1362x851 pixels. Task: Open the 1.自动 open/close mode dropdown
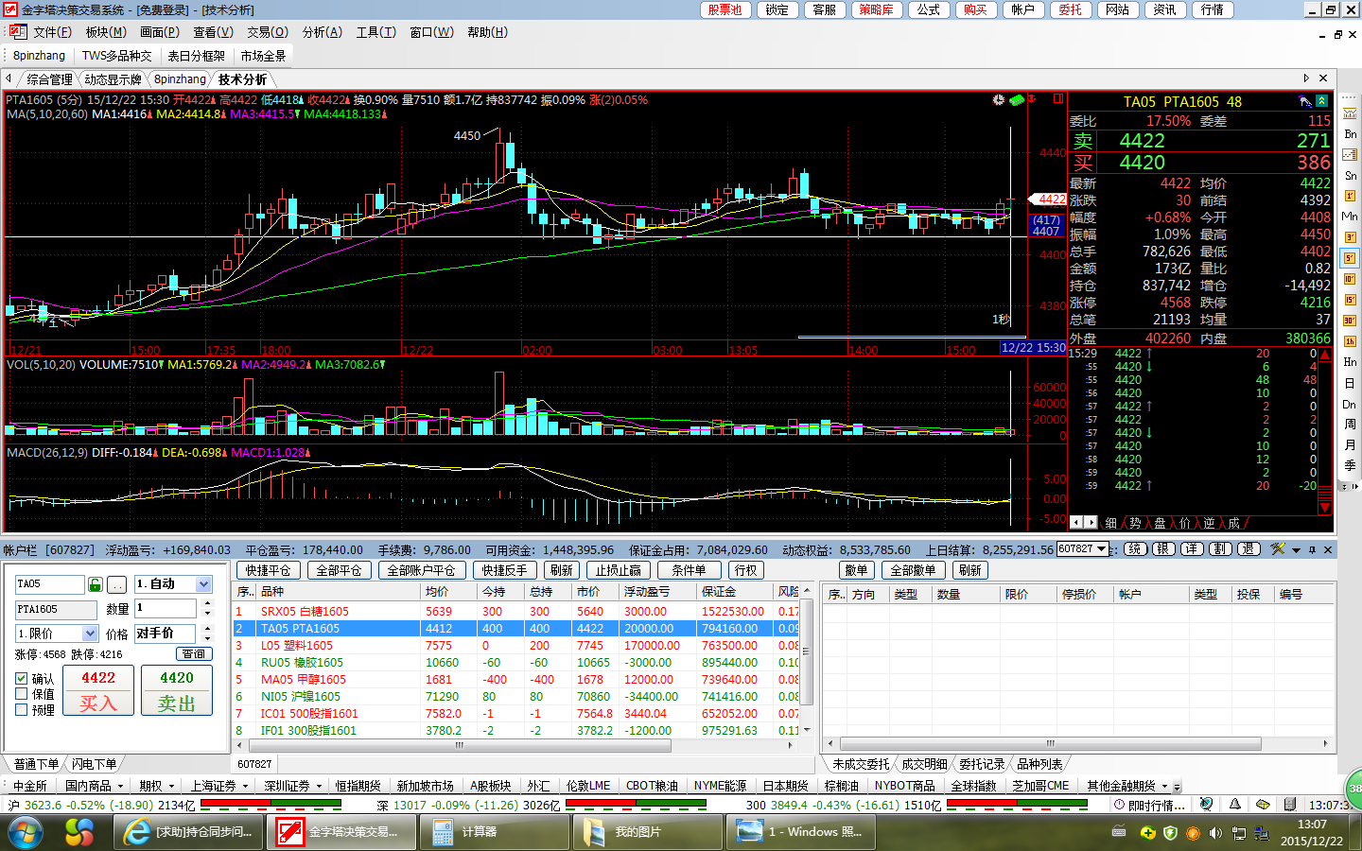coord(203,584)
